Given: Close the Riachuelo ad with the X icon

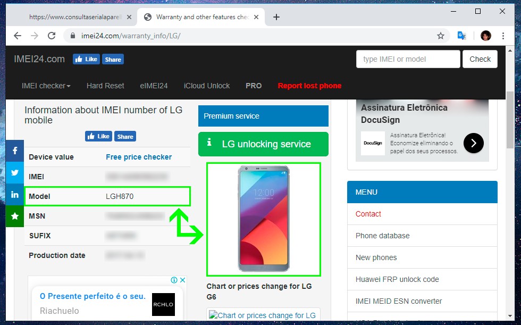Looking at the screenshot, I should 182,280.
